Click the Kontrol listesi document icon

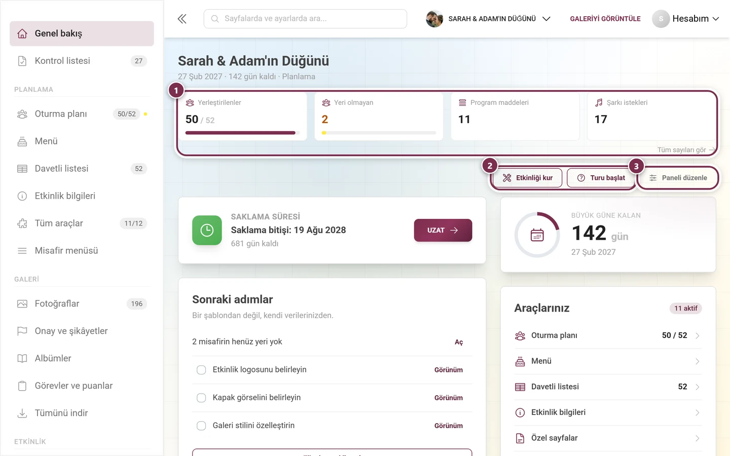(22, 61)
